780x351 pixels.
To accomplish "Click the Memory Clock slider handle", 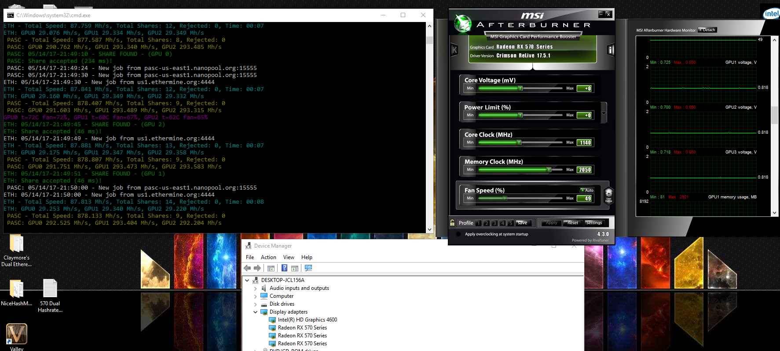I will click(x=549, y=170).
